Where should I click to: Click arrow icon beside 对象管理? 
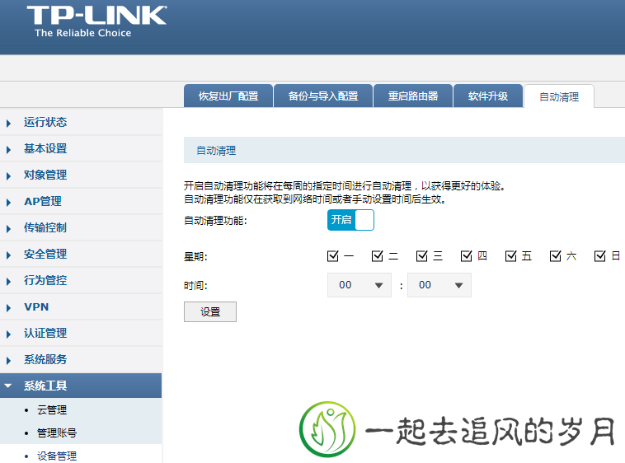9,175
